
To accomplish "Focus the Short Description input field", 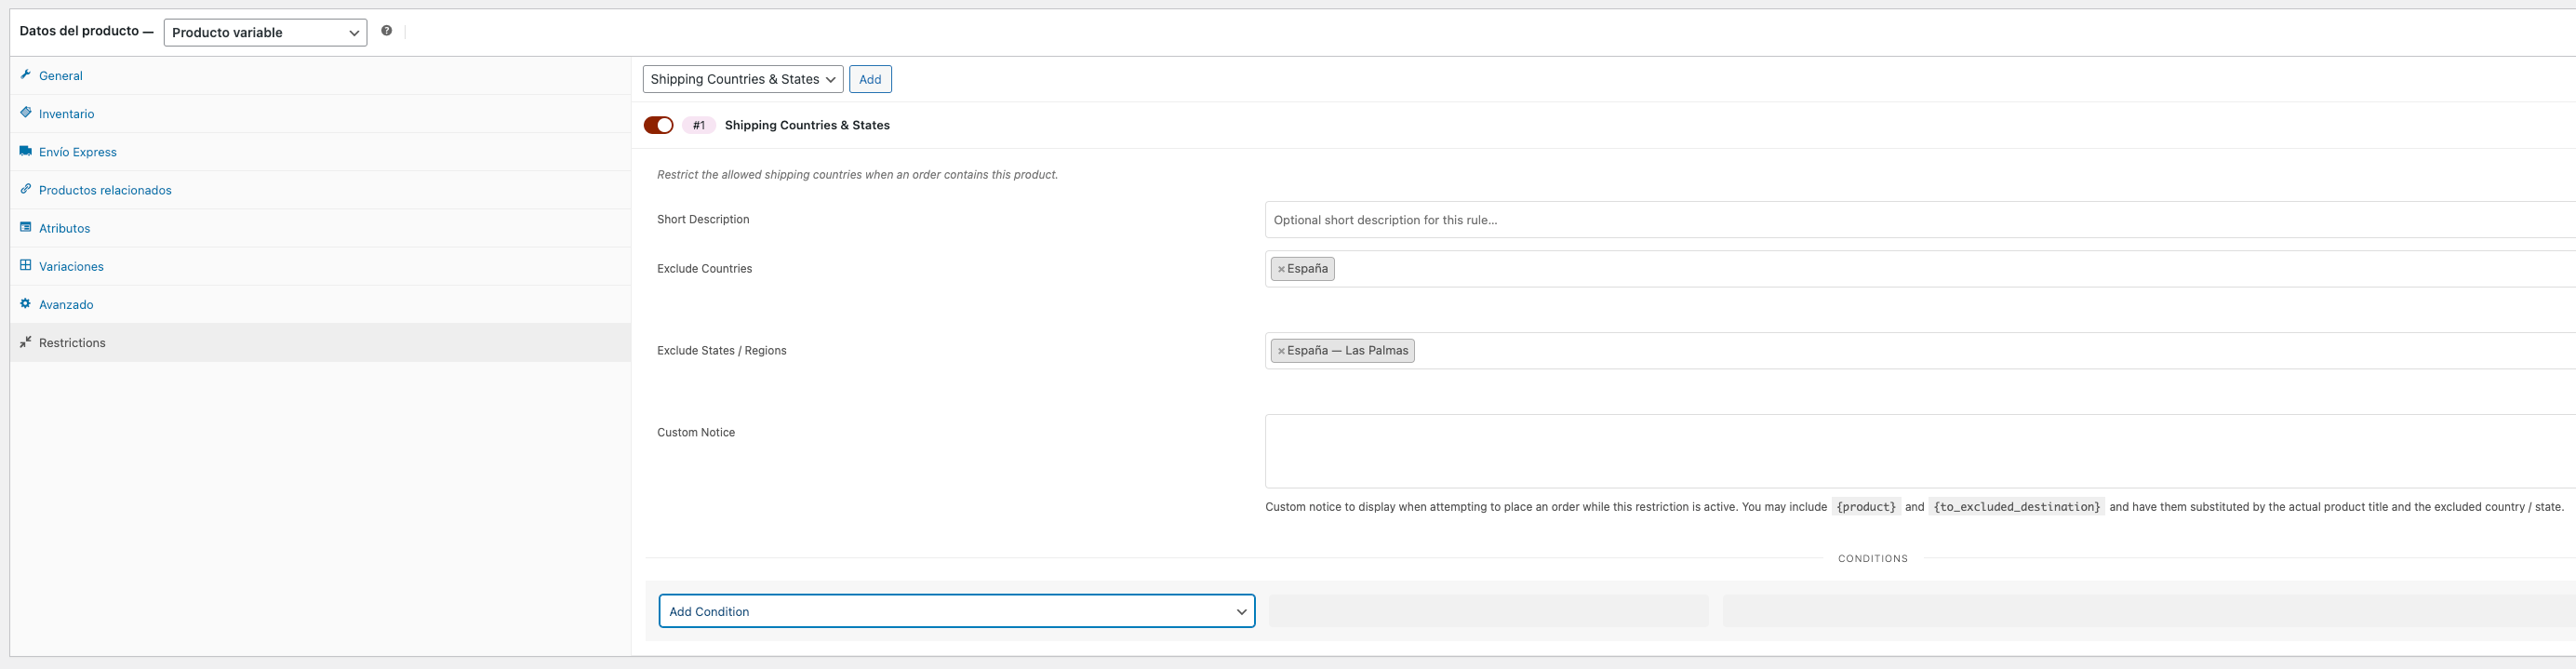I will (1920, 219).
